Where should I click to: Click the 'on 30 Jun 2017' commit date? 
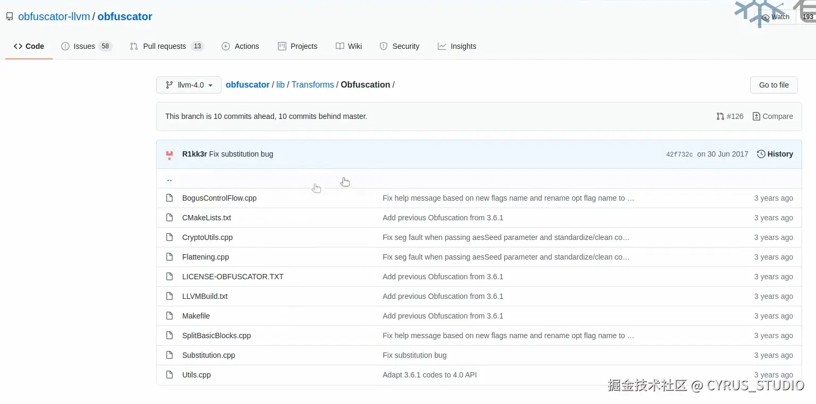[722, 154]
